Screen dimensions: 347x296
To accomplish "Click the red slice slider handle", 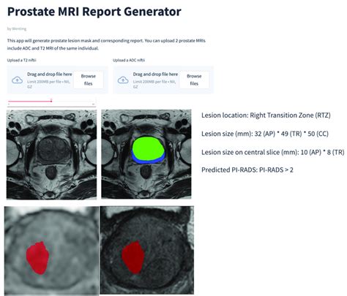I will 51,101.
